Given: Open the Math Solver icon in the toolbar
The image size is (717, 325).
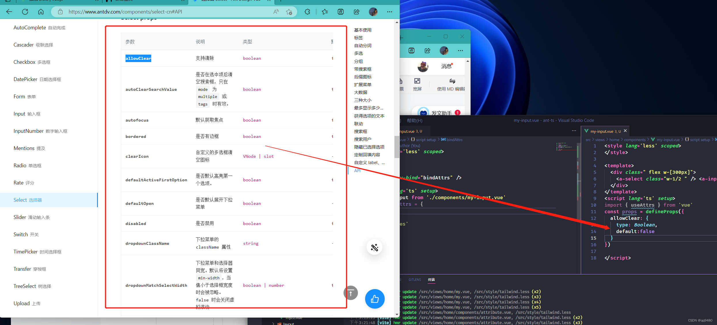Looking at the screenshot, I should [x=340, y=12].
